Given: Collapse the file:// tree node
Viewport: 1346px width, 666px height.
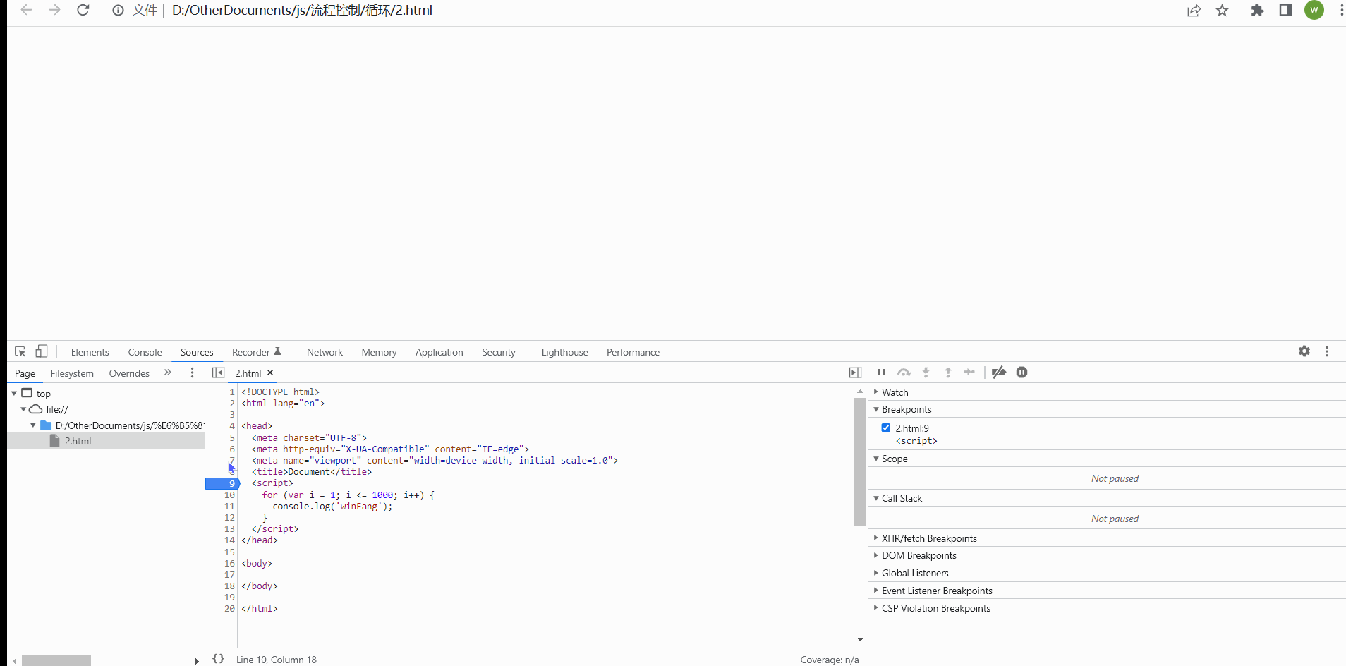Looking at the screenshot, I should point(23,409).
